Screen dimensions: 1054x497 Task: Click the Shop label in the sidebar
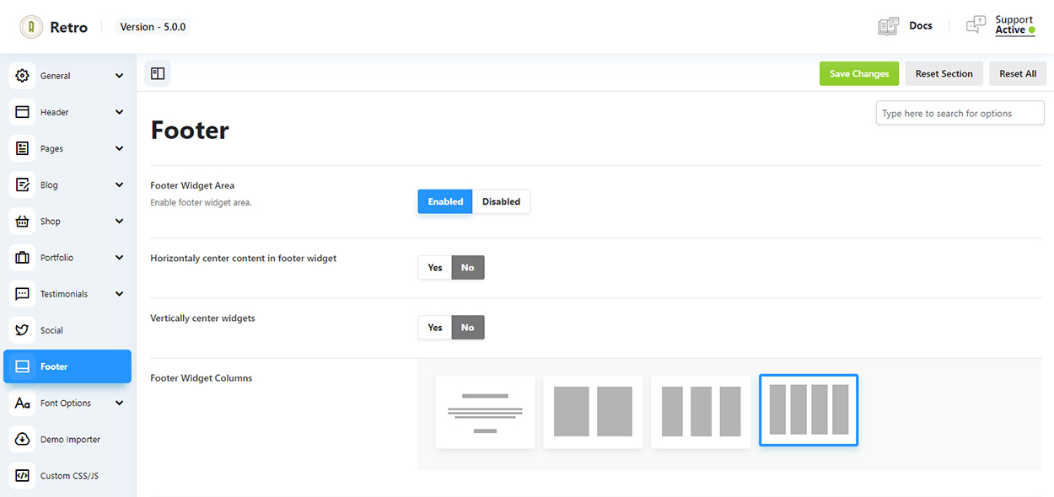tap(51, 222)
